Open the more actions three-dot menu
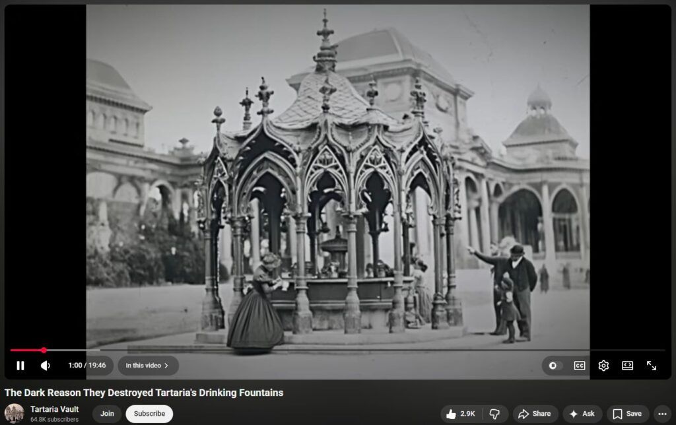Image resolution: width=676 pixels, height=425 pixels. [663, 414]
